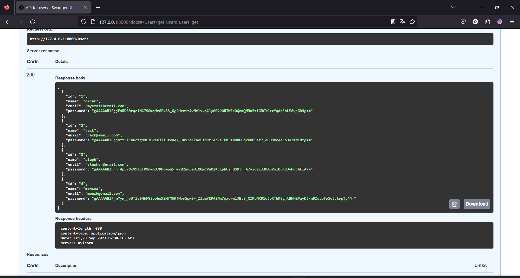Click the Responses section heading
Screen dimensions: 520x278
point(38,254)
